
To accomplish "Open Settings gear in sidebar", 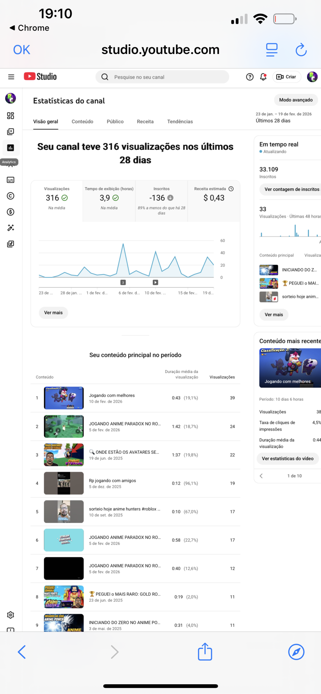I will click(x=11, y=615).
